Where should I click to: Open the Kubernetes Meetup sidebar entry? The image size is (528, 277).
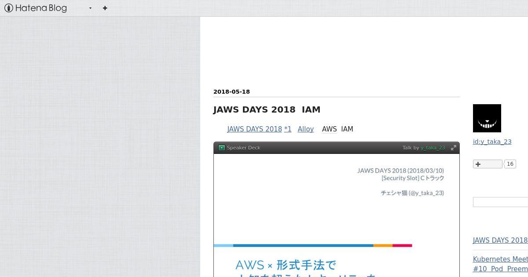(x=500, y=264)
